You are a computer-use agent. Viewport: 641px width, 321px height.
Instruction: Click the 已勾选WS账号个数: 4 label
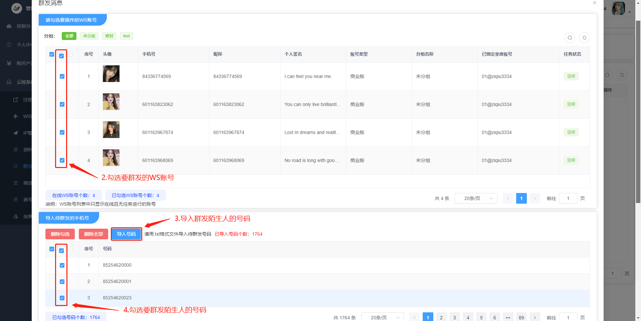(x=136, y=195)
